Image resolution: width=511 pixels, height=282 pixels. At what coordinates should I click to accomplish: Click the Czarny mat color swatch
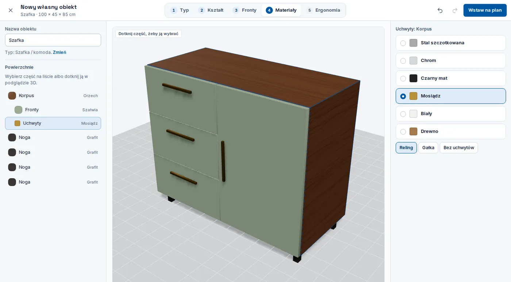point(413,78)
